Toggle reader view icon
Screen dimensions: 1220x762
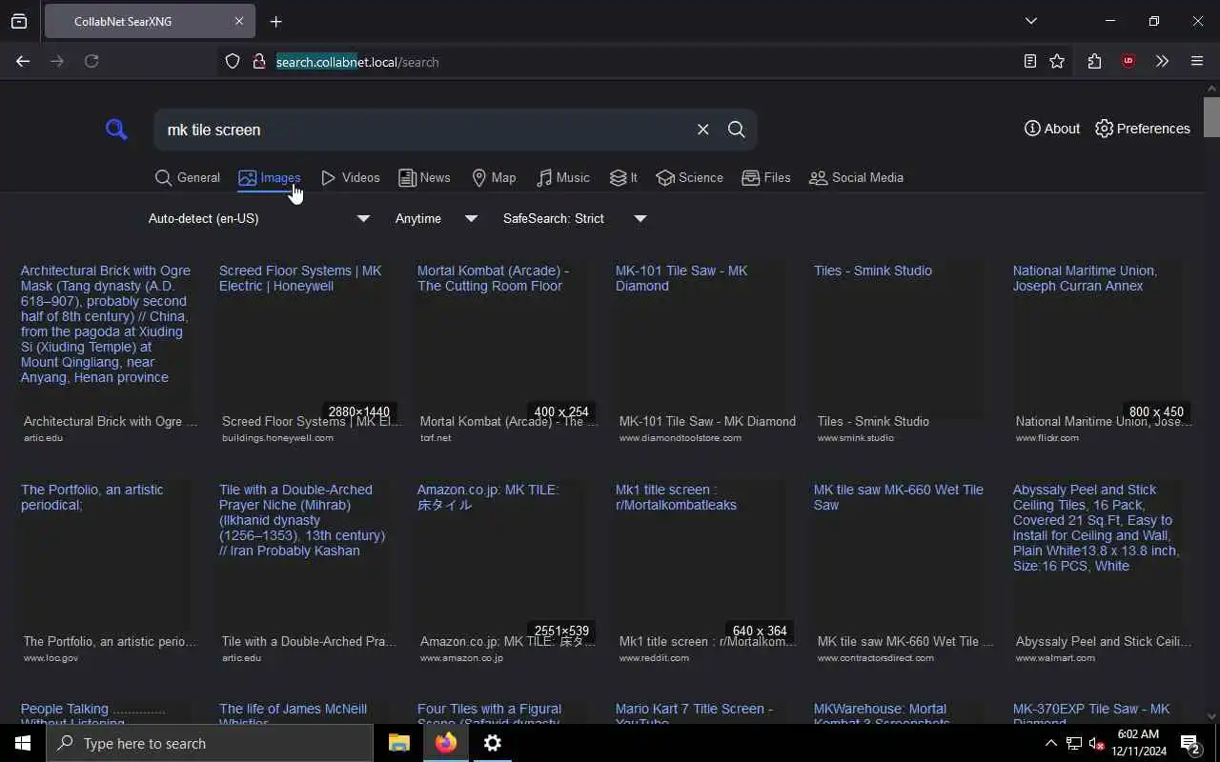pyautogui.click(x=1029, y=61)
